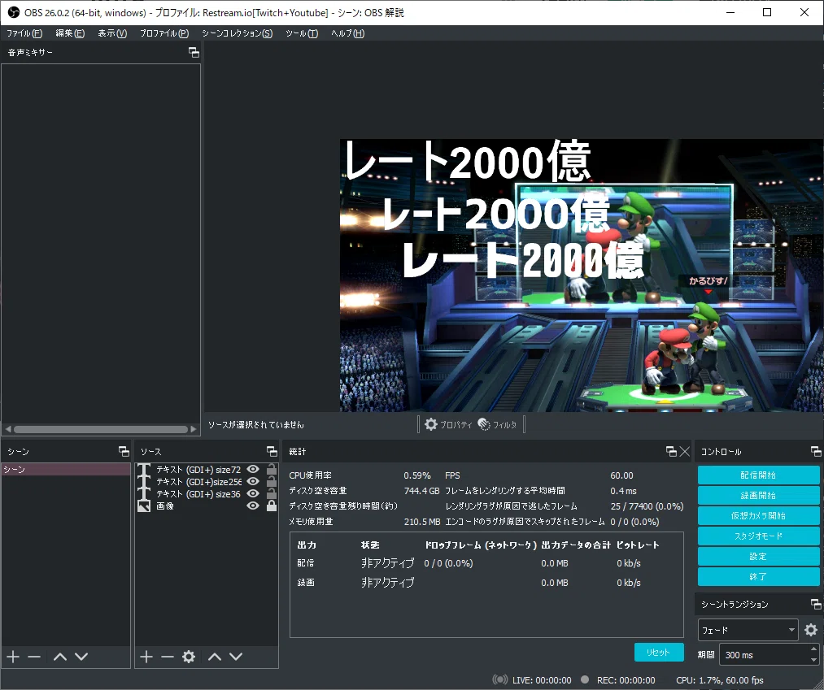Click the REC: 00:00:00 status indicator
Viewport: 824px width, 690px height.
pyautogui.click(x=618, y=680)
